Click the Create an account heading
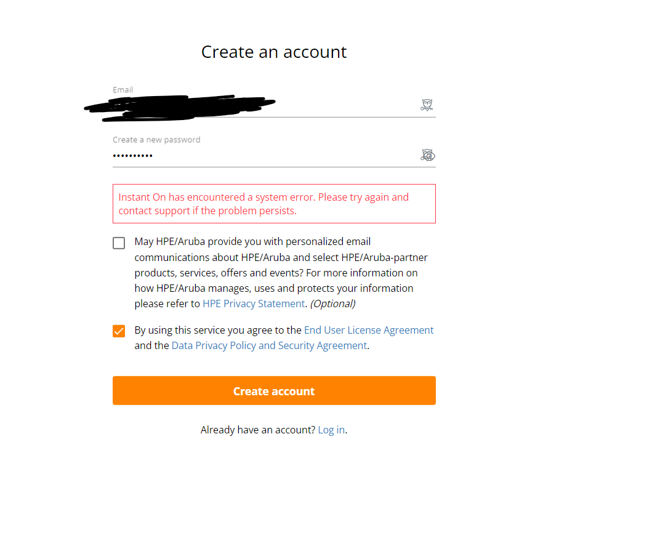Viewport: 663px width, 543px height. point(274,52)
